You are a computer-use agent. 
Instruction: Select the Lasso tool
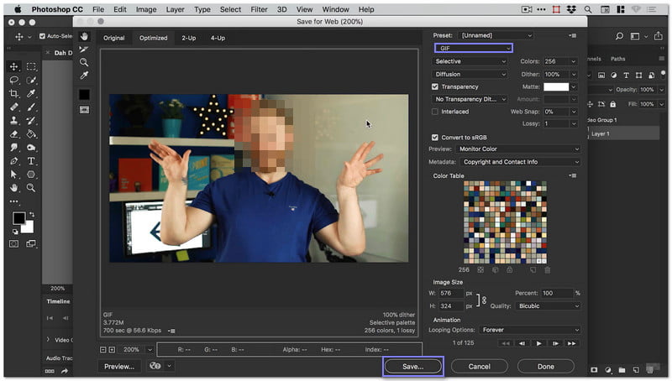click(x=13, y=80)
